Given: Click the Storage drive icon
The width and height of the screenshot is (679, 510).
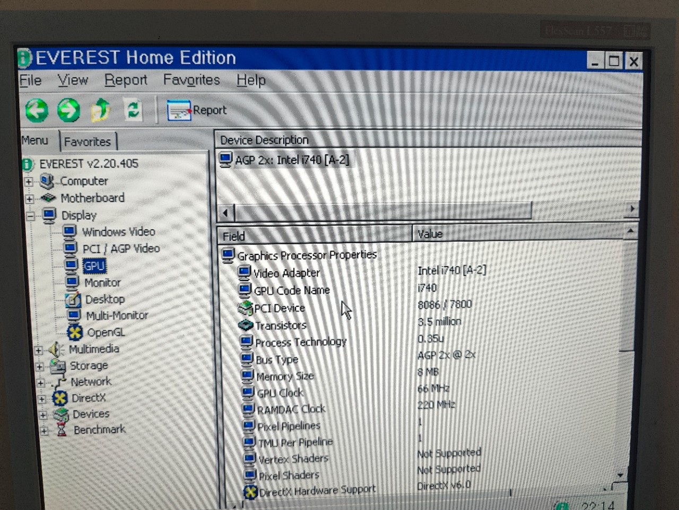Looking at the screenshot, I should click(57, 366).
